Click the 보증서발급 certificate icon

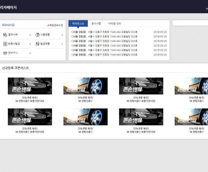5,44
